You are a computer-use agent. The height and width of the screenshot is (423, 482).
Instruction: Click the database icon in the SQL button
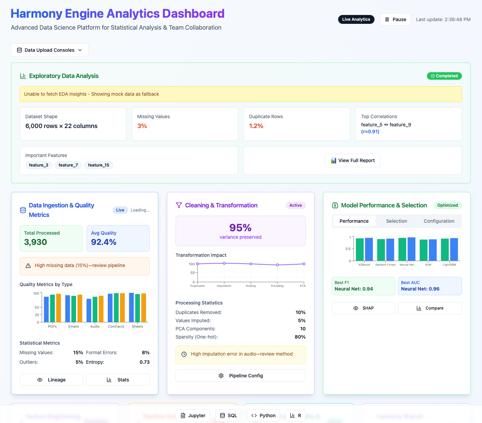point(222,416)
